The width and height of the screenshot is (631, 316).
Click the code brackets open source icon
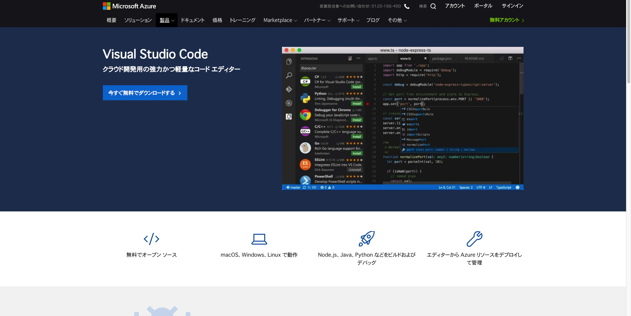pyautogui.click(x=152, y=239)
